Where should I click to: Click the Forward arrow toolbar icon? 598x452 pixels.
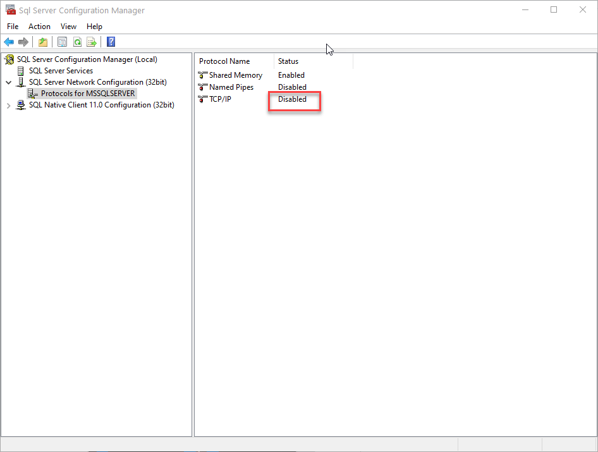click(23, 42)
